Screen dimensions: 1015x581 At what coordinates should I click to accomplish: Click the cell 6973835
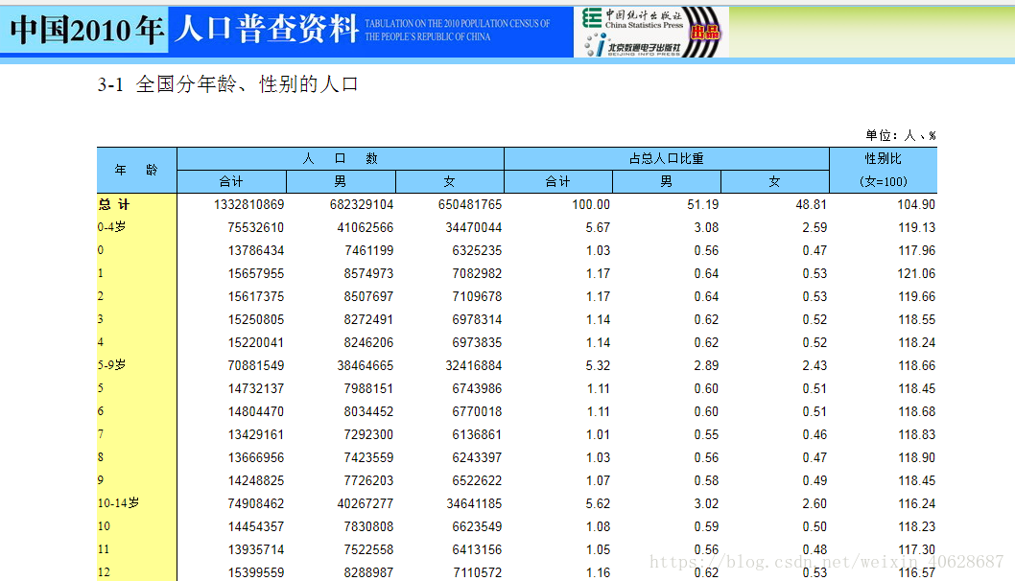click(477, 342)
